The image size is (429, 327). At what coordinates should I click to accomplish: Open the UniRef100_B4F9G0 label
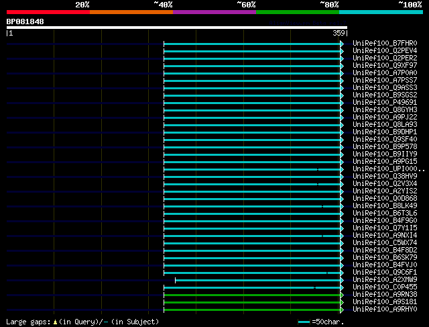(x=385, y=221)
